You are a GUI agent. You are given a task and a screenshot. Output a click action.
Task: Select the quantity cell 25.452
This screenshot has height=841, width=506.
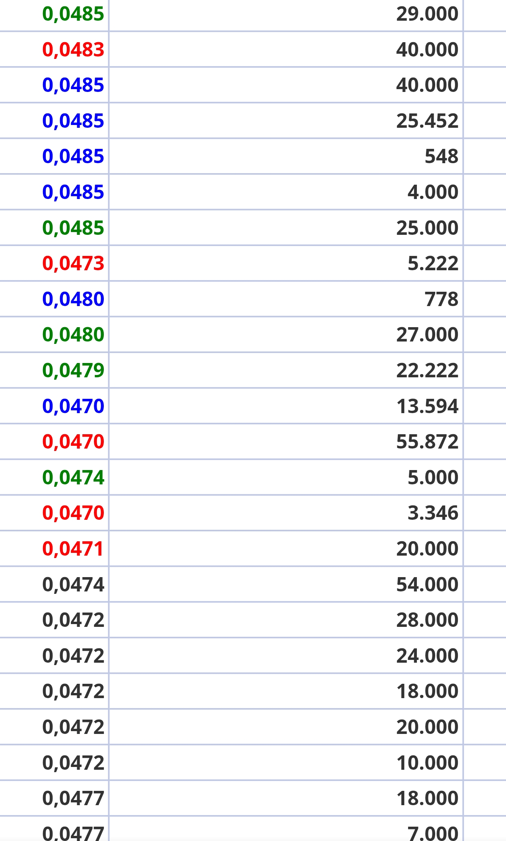tap(427, 121)
